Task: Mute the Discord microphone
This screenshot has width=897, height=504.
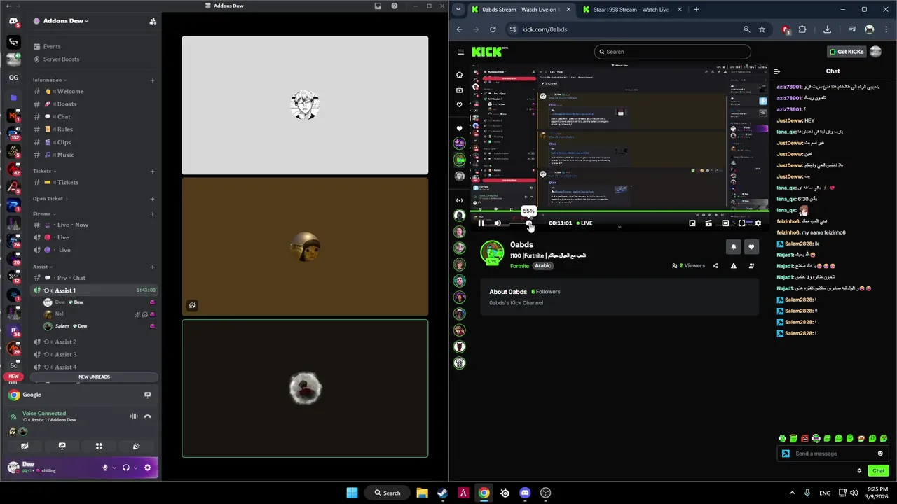Action: [105, 468]
